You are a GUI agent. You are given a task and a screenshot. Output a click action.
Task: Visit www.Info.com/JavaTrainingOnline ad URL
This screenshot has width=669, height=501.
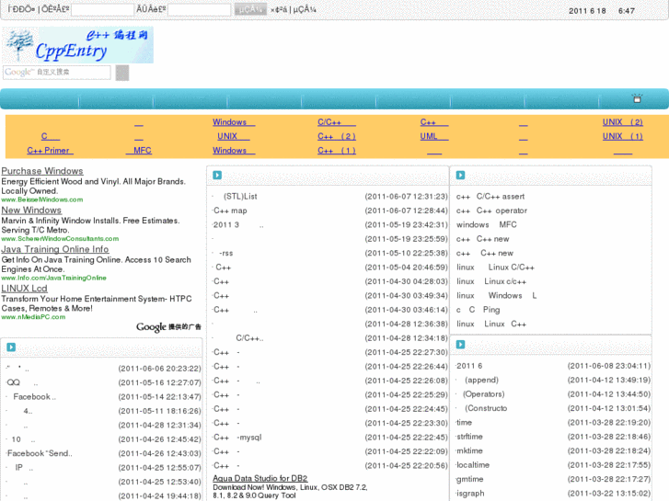coord(53,278)
